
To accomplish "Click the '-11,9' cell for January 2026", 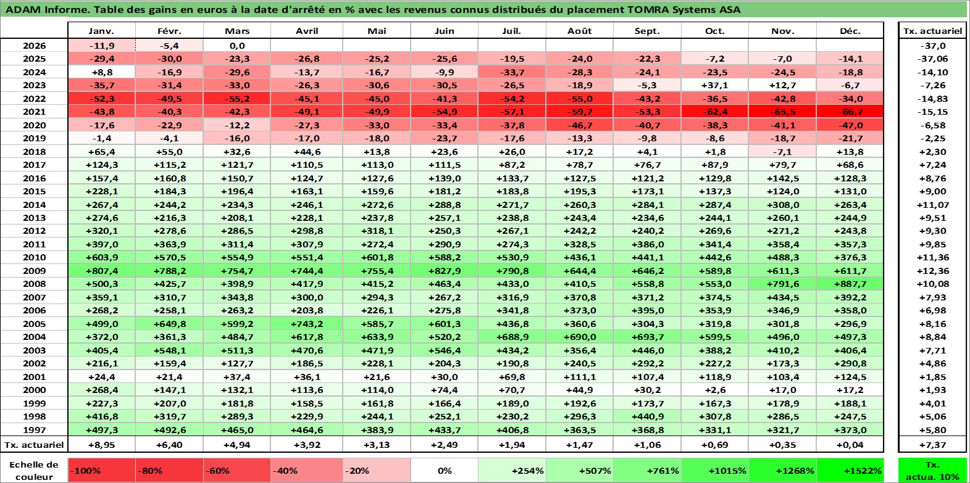I will coord(102,46).
